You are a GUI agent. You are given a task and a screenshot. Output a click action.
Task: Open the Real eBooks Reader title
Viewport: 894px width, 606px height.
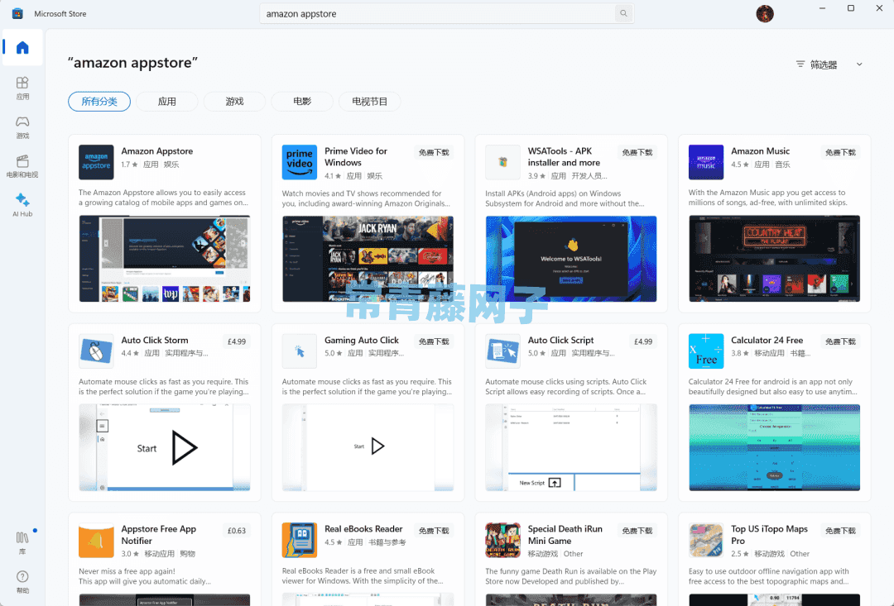[363, 529]
